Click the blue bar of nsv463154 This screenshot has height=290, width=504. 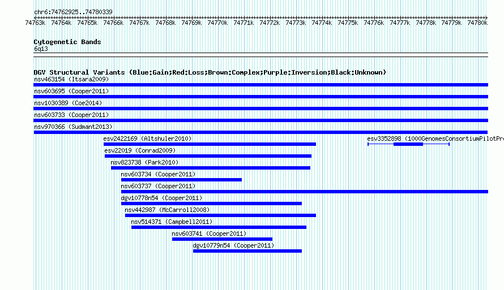(x=260, y=85)
